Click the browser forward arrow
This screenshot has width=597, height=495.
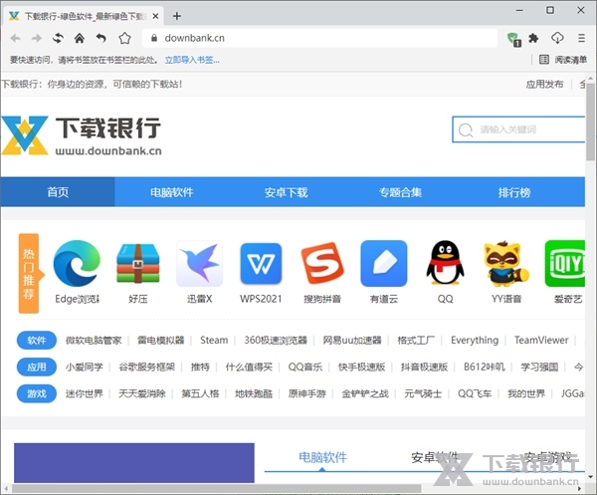(x=37, y=38)
